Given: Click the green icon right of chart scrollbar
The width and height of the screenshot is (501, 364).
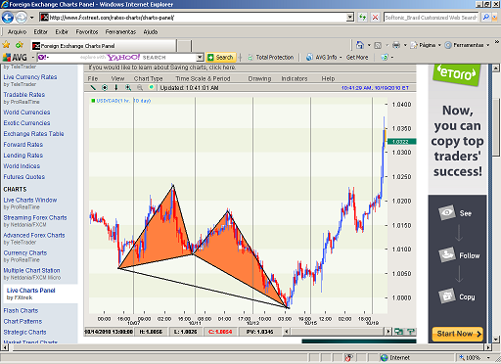Looking at the screenshot, I should (411, 332).
